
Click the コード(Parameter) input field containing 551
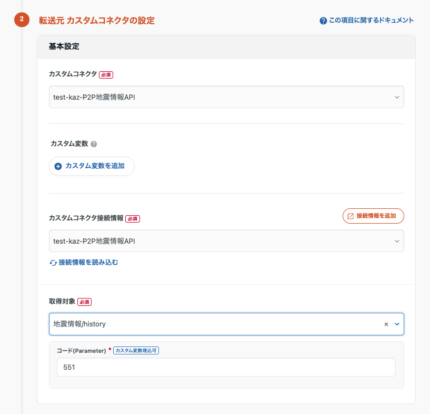click(226, 368)
